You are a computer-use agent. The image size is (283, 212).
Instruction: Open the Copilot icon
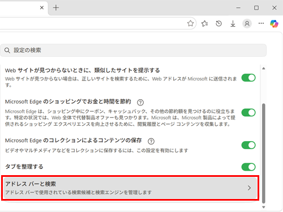point(274,24)
